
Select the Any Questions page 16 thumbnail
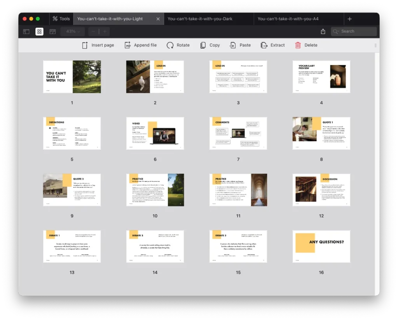(x=321, y=246)
